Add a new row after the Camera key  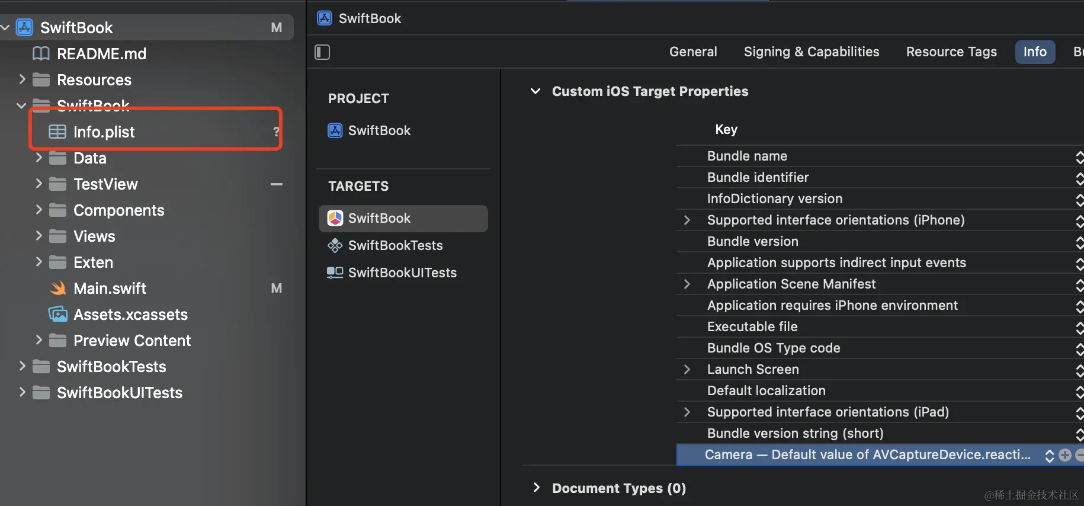(1065, 455)
